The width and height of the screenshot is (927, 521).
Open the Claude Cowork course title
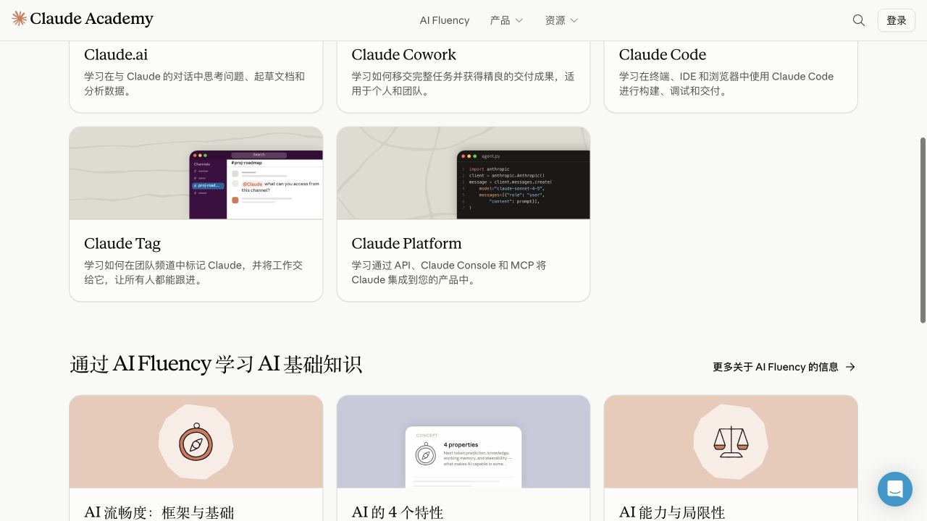point(403,54)
